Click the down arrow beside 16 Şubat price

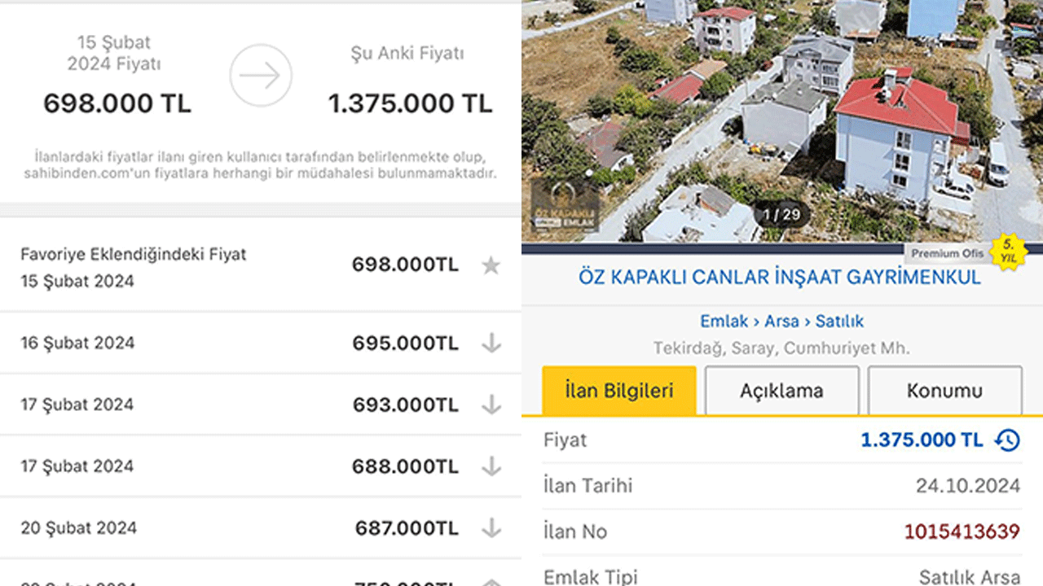tap(491, 343)
